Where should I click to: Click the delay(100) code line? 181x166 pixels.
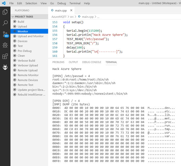[x=76, y=47]
